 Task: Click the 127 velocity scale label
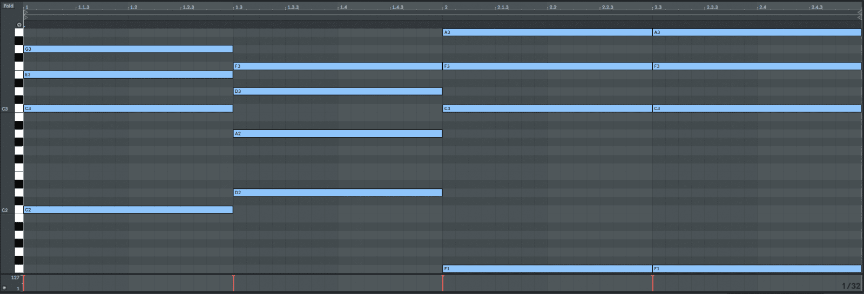coord(15,277)
